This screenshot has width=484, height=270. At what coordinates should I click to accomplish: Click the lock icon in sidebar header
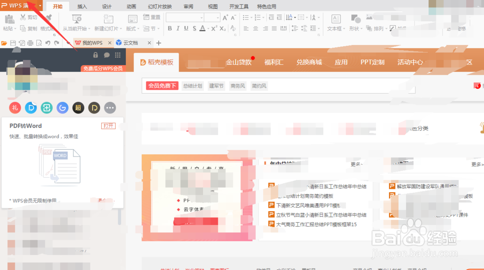96,55
